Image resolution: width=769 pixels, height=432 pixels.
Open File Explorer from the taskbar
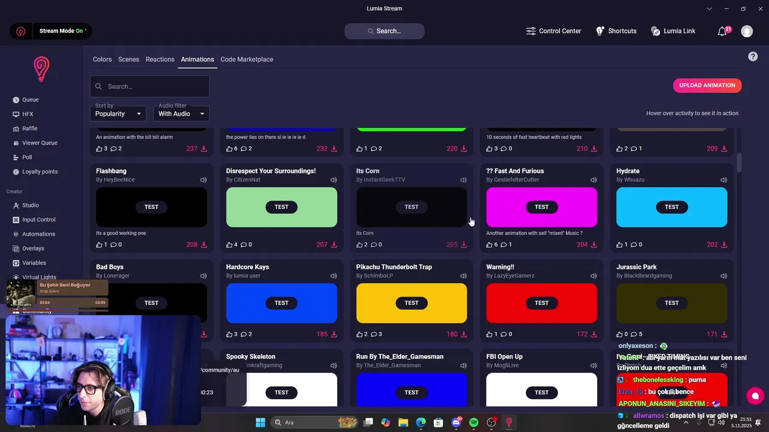point(403,422)
